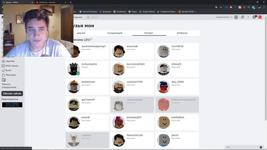Open AvitusApollo's avatar thumbnail
The width and height of the screenshot is (267, 150).
(x=73, y=69)
